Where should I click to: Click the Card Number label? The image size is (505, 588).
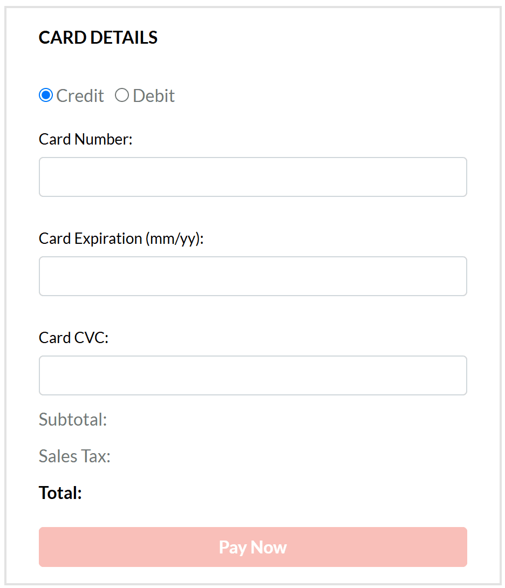pyautogui.click(x=85, y=139)
